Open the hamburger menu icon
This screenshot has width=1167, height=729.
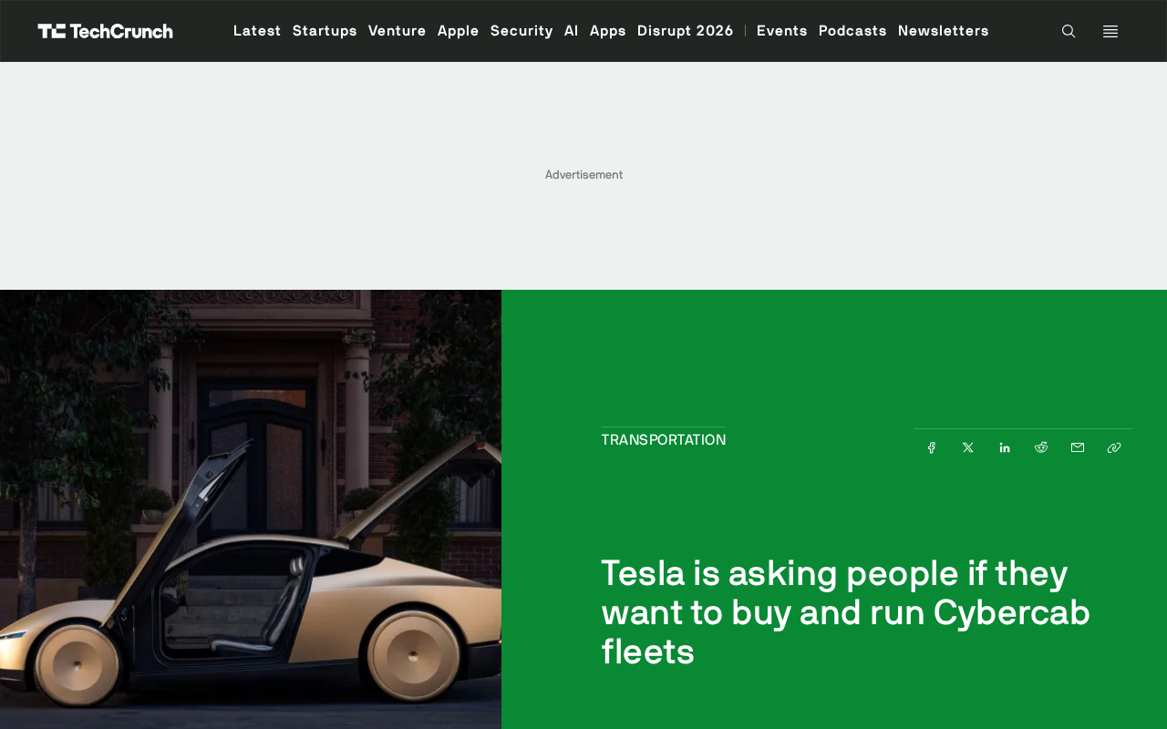click(1110, 31)
